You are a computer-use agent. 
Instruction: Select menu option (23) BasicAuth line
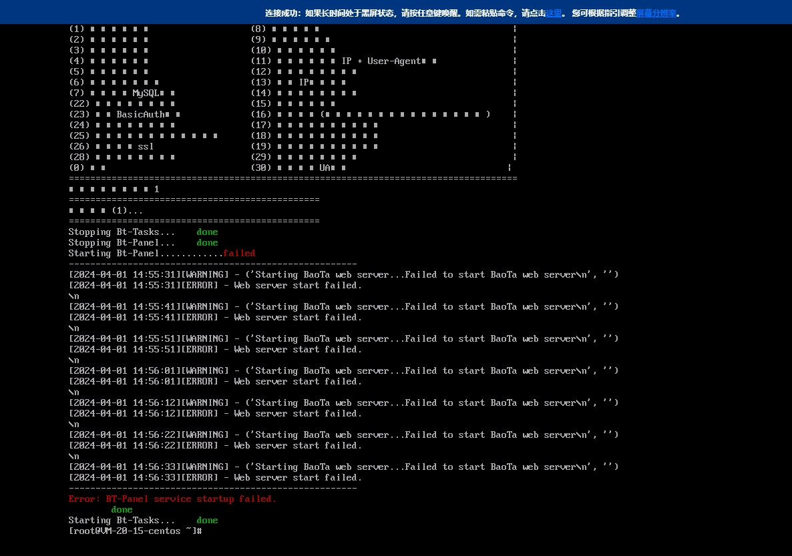pyautogui.click(x=125, y=115)
